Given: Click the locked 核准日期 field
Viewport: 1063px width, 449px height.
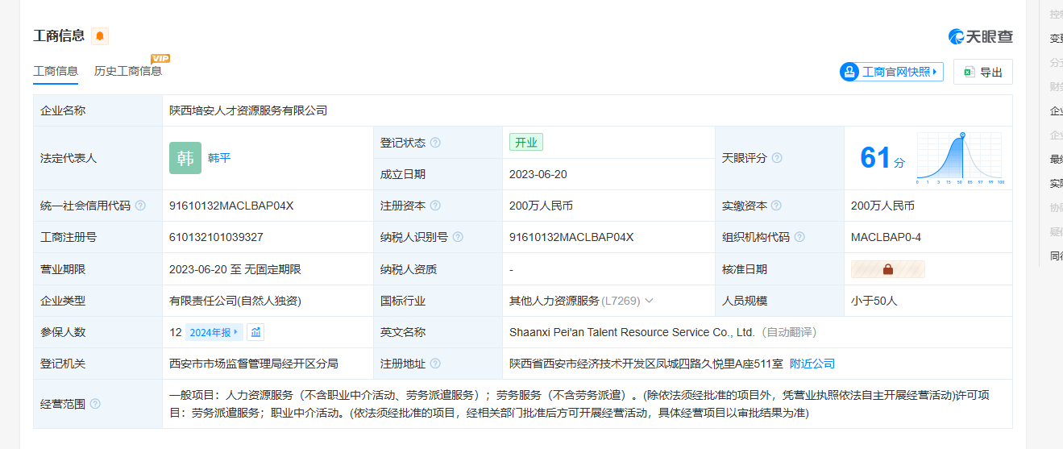Looking at the screenshot, I should click(x=887, y=269).
